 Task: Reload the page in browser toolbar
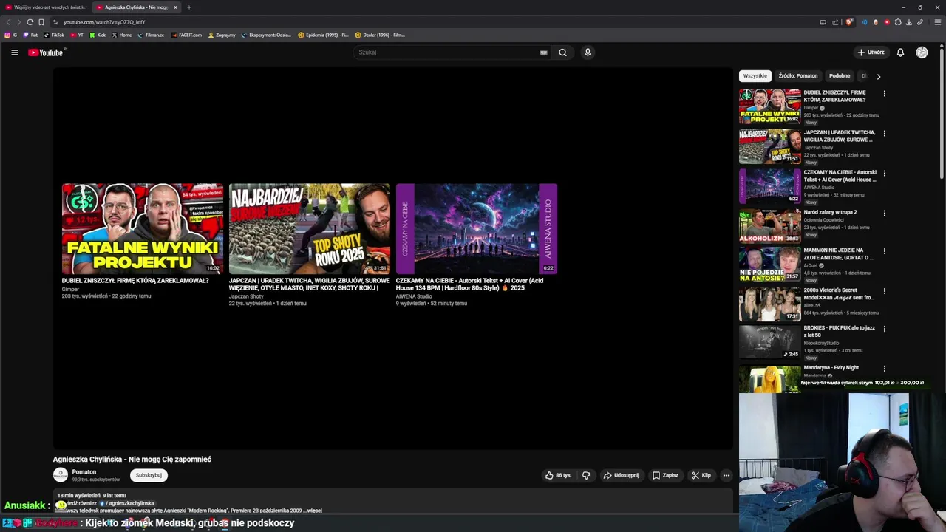(30, 22)
